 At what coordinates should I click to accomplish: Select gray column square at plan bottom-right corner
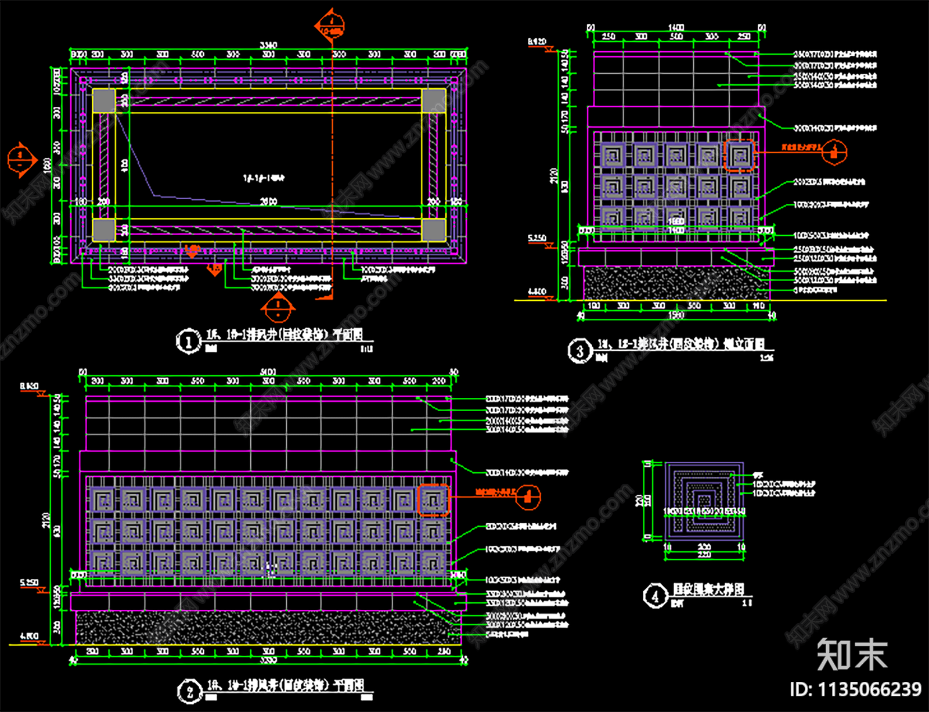click(434, 230)
